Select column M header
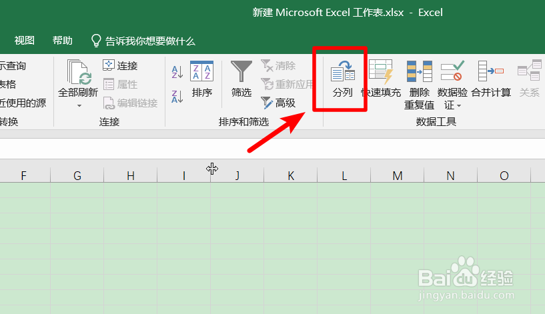This screenshot has width=545, height=314. tap(398, 175)
